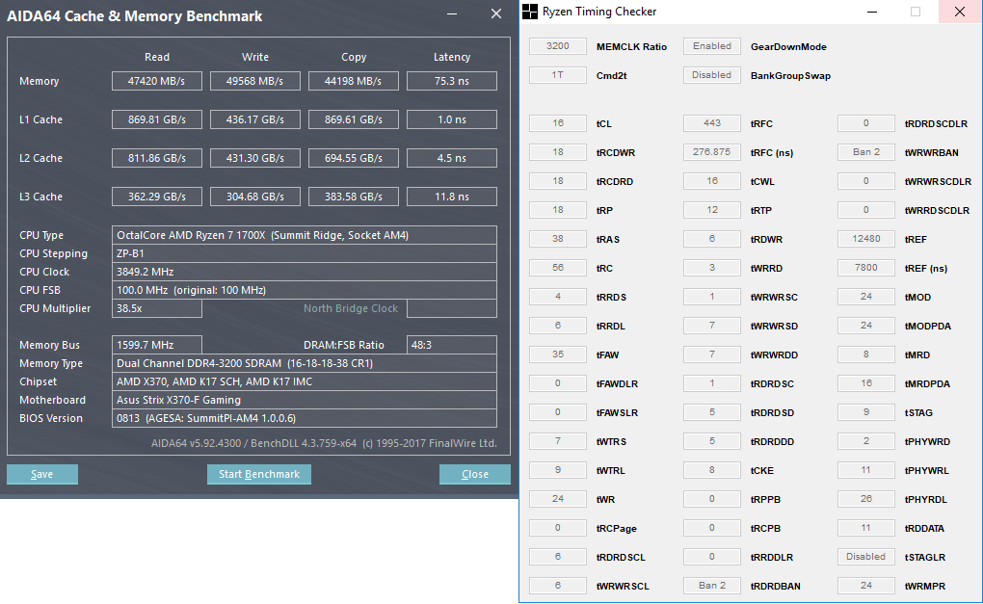Click L2 Cache copy value 694.55 GB/s
The width and height of the screenshot is (983, 604).
pyautogui.click(x=354, y=158)
